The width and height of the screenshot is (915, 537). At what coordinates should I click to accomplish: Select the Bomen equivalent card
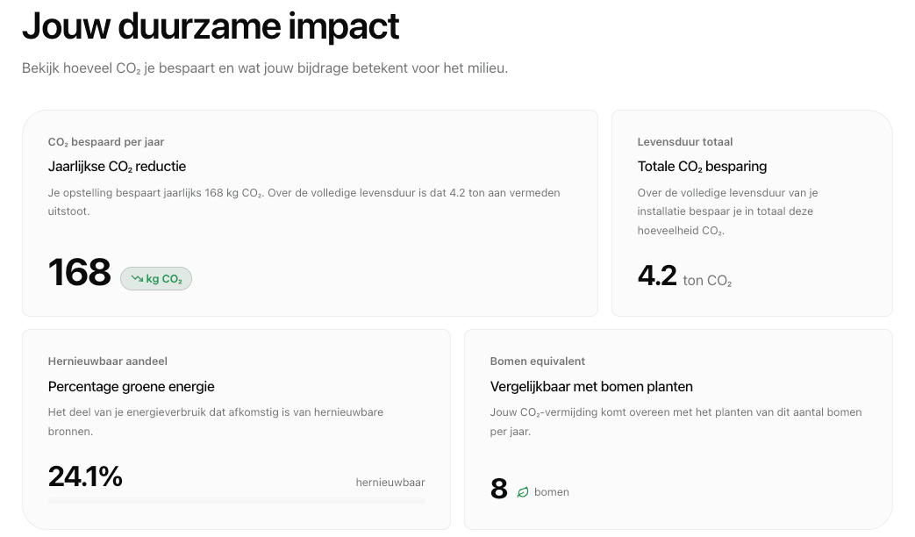[x=679, y=429]
